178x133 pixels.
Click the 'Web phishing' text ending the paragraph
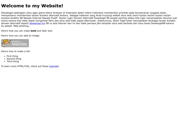[x=22, y=26]
